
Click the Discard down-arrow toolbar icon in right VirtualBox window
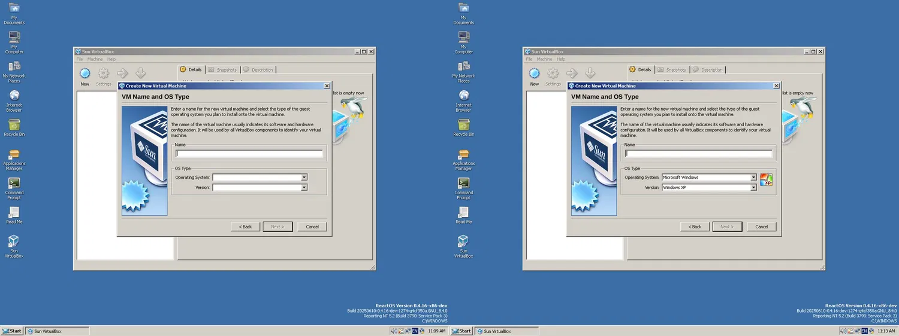pyautogui.click(x=590, y=73)
